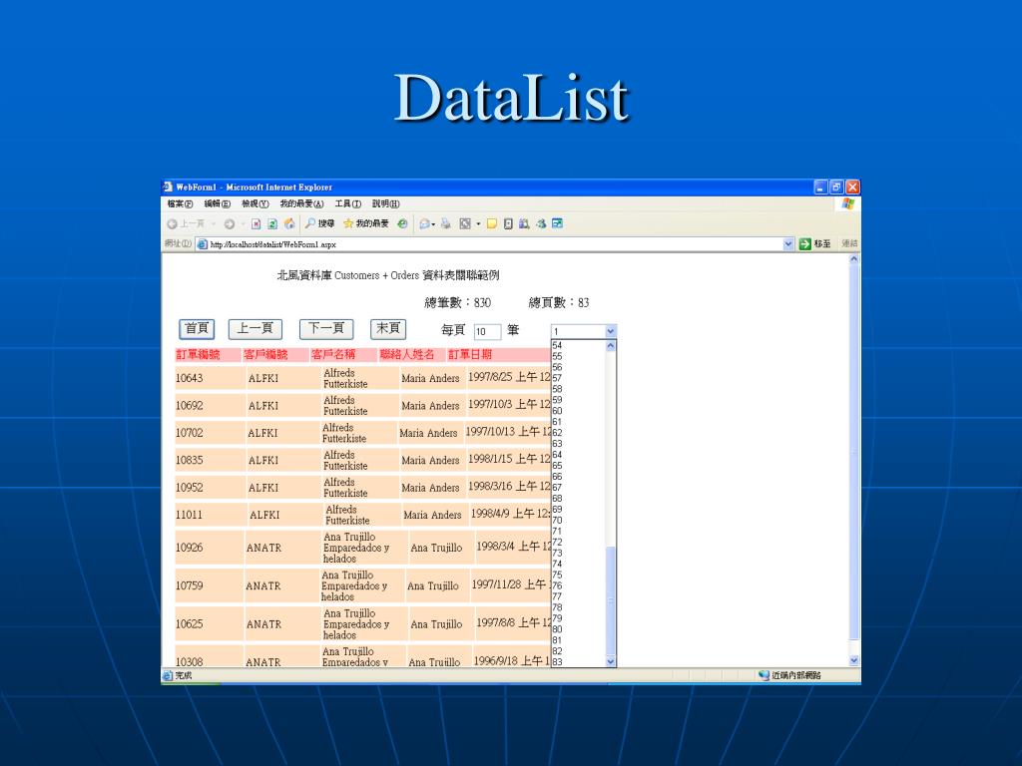Click the Go (移至) green arrow button
The image size is (1022, 766).
tap(805, 243)
